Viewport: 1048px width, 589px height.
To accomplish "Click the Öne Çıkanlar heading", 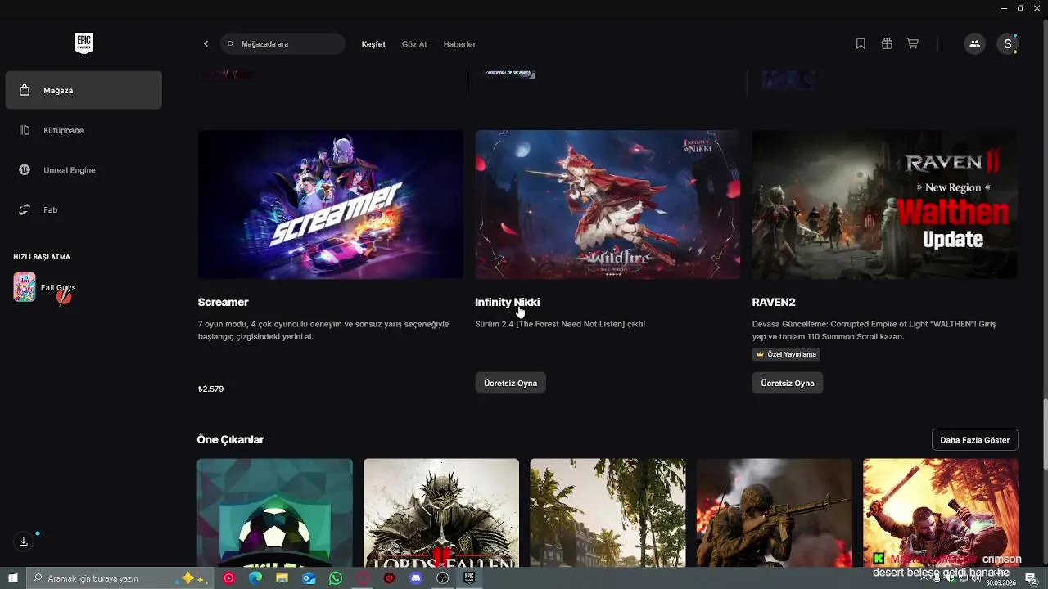I will coord(230,439).
